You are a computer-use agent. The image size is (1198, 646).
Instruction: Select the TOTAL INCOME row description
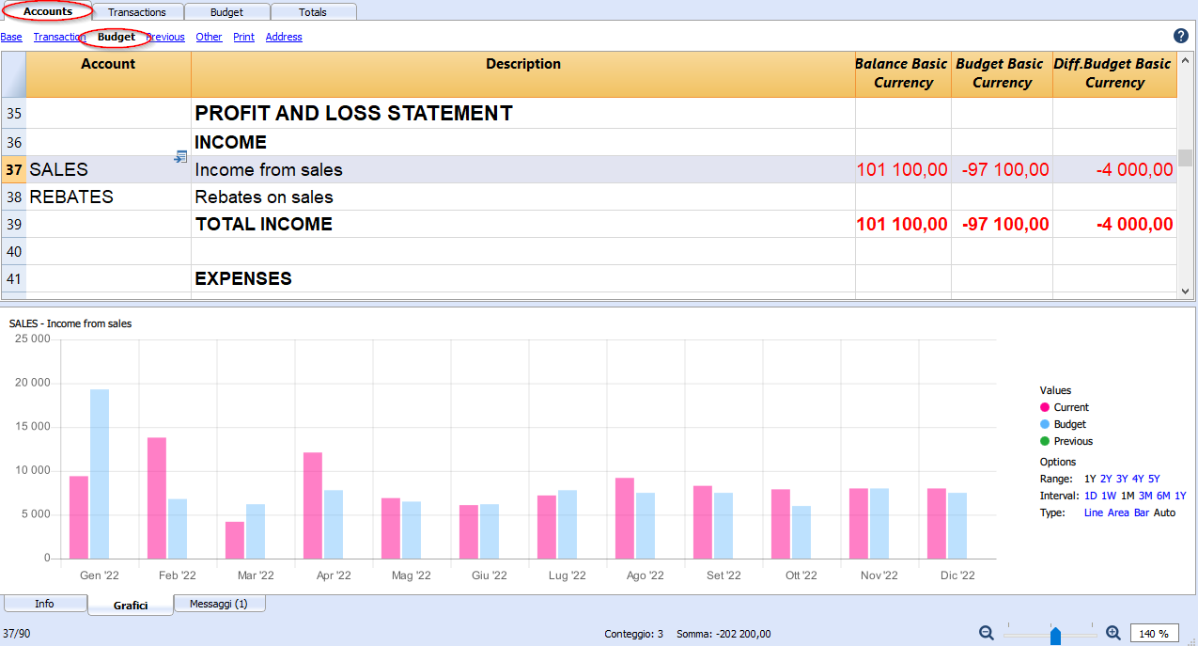click(x=523, y=225)
